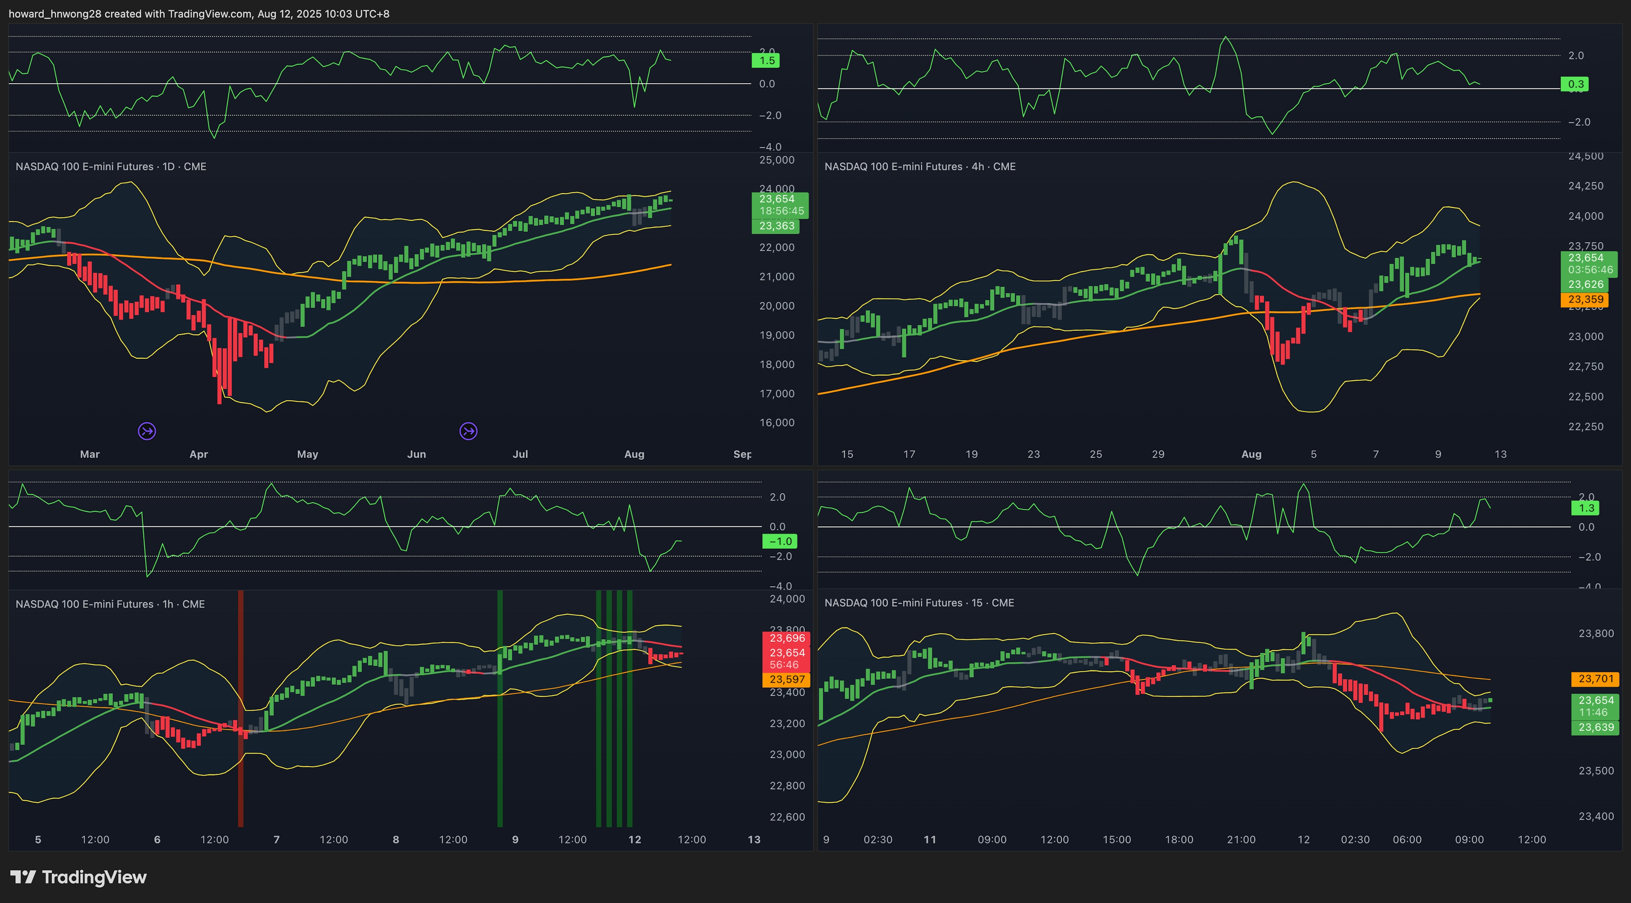Click the 23 label on 4h time axis

(x=1034, y=454)
